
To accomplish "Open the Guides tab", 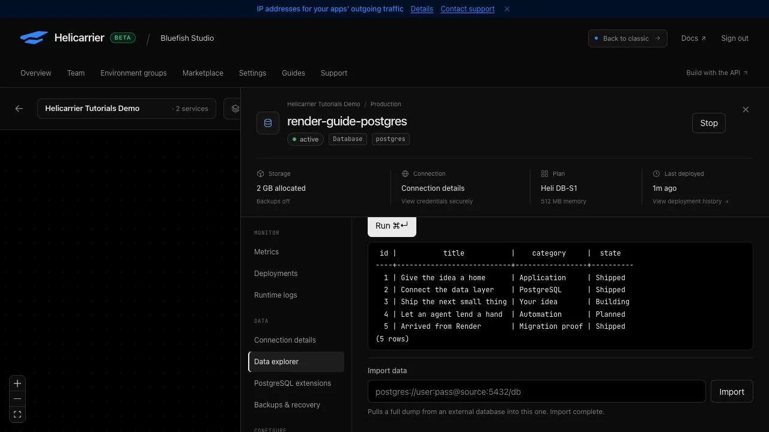I will point(293,73).
